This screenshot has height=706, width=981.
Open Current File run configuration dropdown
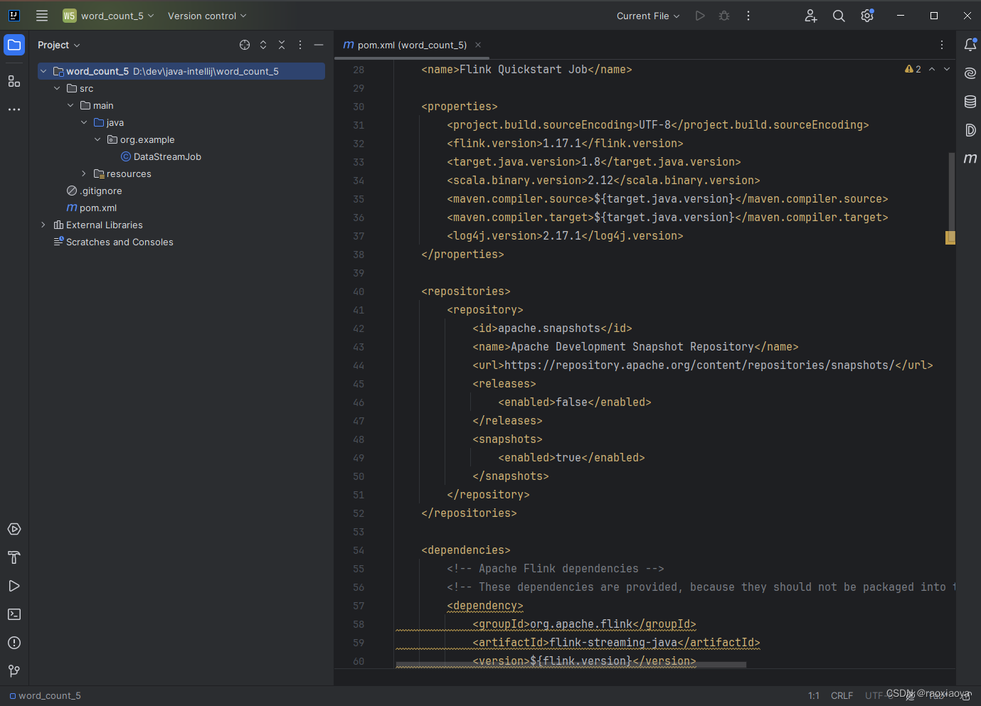pyautogui.click(x=648, y=16)
